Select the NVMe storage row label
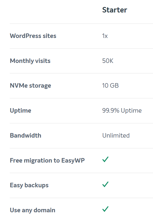Image resolution: width=153 pixels, height=216 pixels. tap(30, 86)
